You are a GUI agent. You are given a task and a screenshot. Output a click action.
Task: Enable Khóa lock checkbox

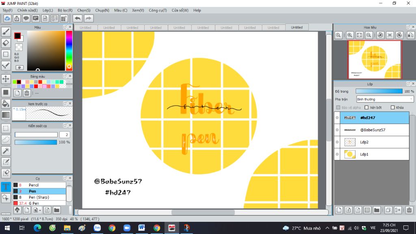pos(393,107)
